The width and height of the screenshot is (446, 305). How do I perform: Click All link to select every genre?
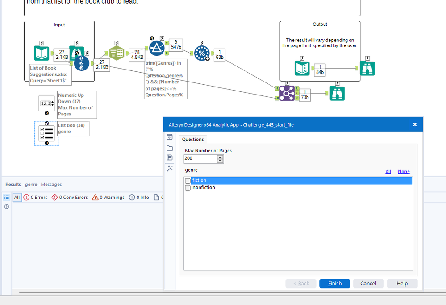[x=388, y=171]
